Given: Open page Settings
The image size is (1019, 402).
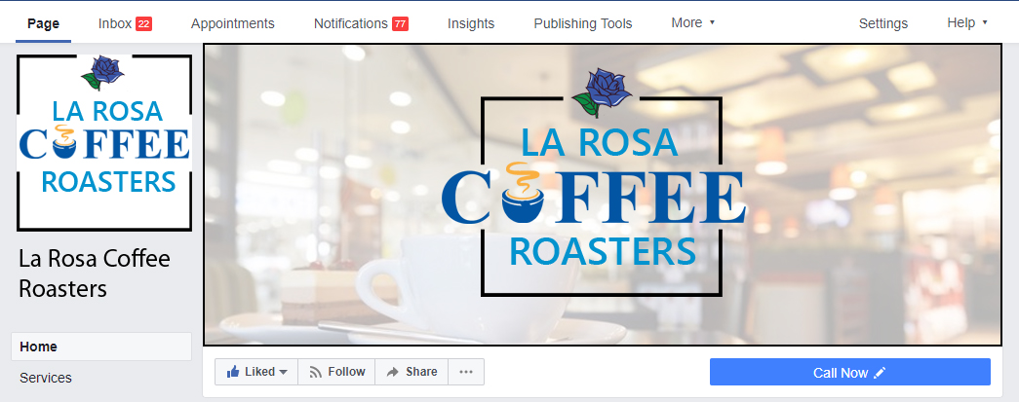Looking at the screenshot, I should click(x=883, y=23).
